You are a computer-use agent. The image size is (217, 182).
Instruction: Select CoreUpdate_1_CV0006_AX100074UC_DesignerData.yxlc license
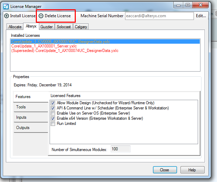click(x=105, y=42)
